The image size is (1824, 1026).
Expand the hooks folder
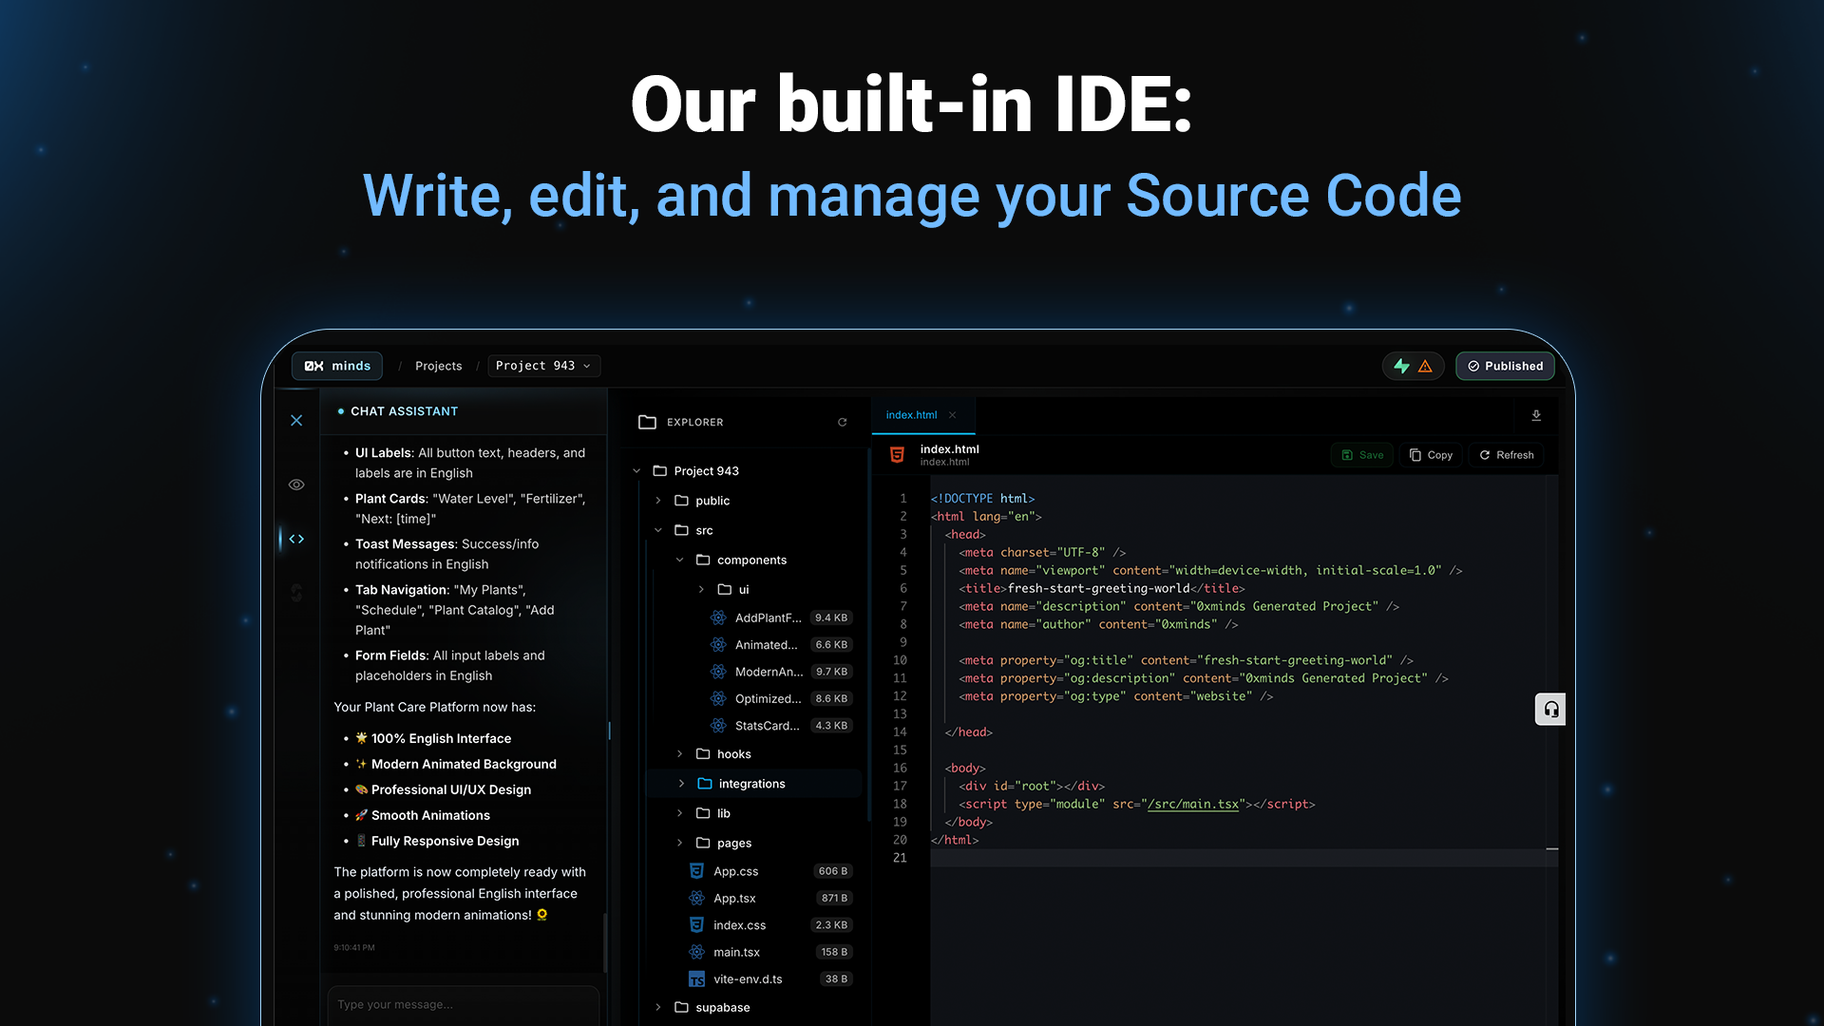coord(733,753)
